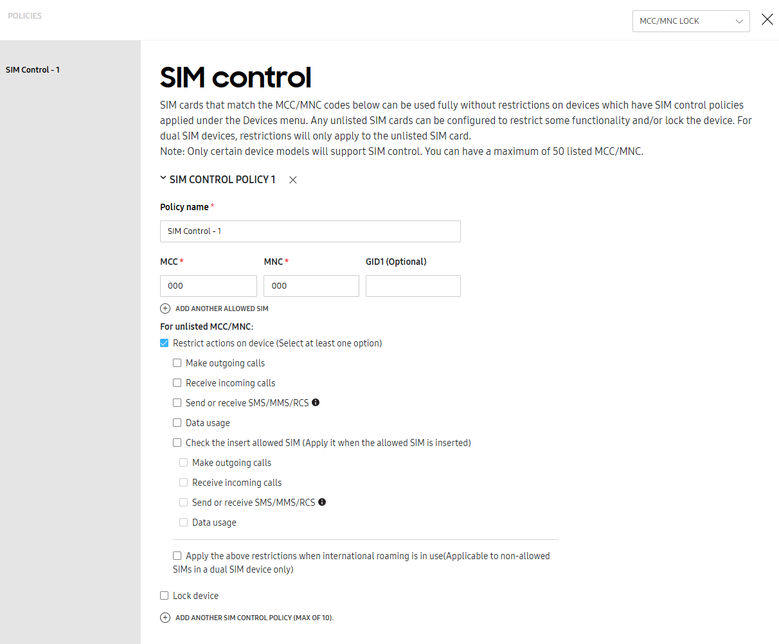Enable Receive incoming calls restriction

[x=177, y=382]
